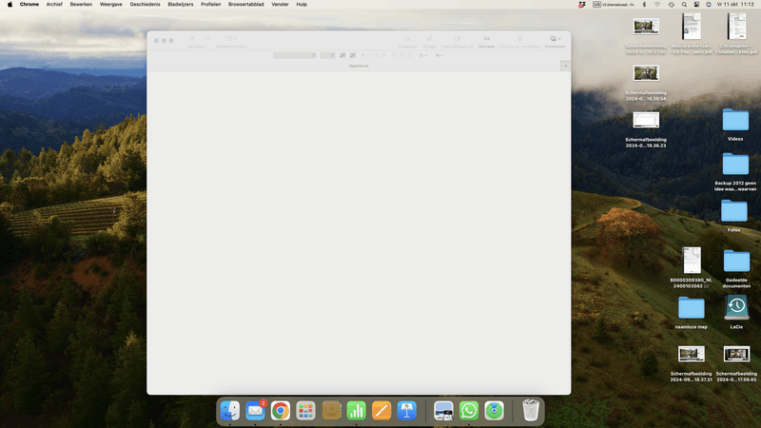The height and width of the screenshot is (428, 761).
Task: Open the font family dropdown in the format bar
Action: (x=295, y=55)
